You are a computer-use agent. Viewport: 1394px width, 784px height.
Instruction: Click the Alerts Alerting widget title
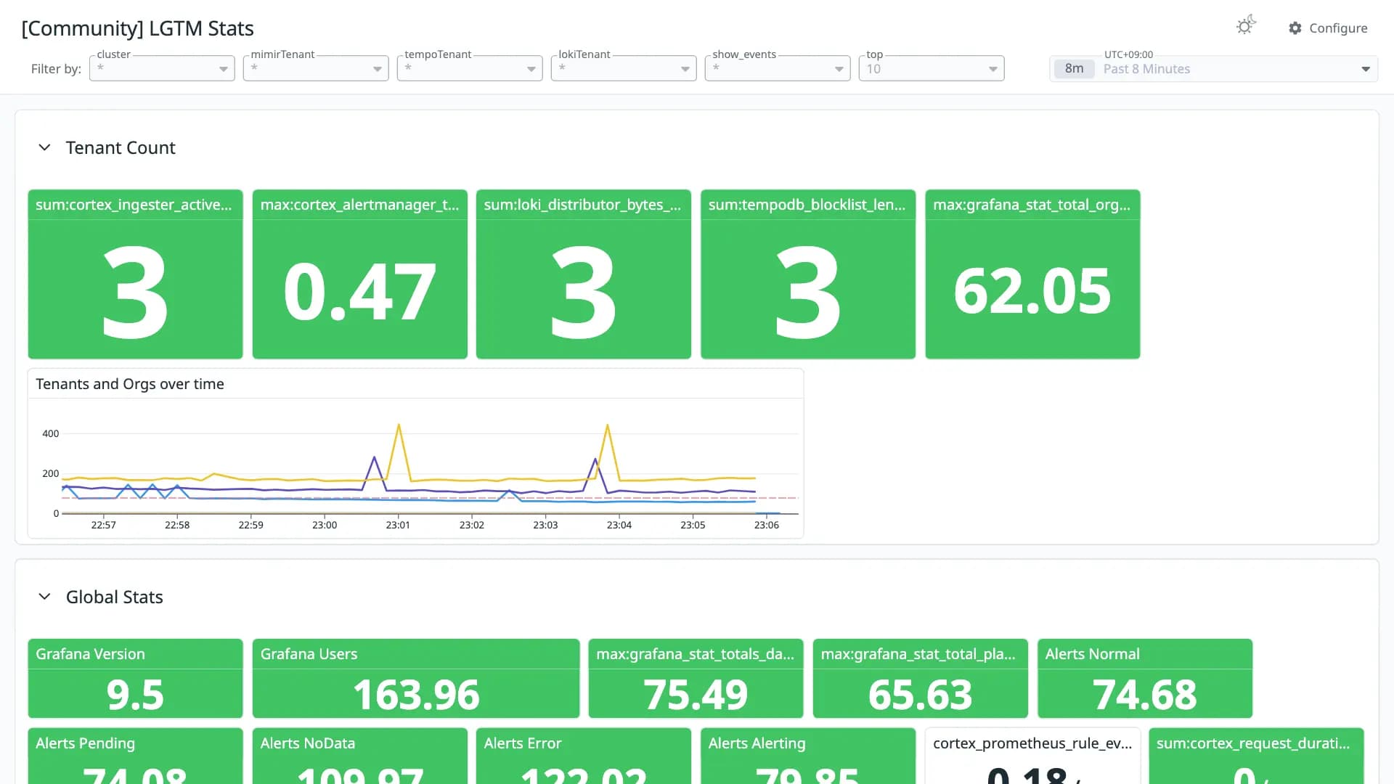click(x=757, y=743)
